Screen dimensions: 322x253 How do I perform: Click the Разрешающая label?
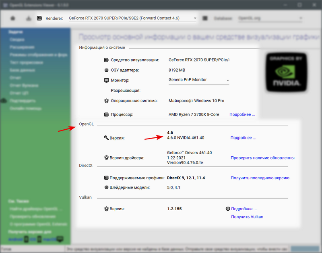pyautogui.click(x=126, y=90)
